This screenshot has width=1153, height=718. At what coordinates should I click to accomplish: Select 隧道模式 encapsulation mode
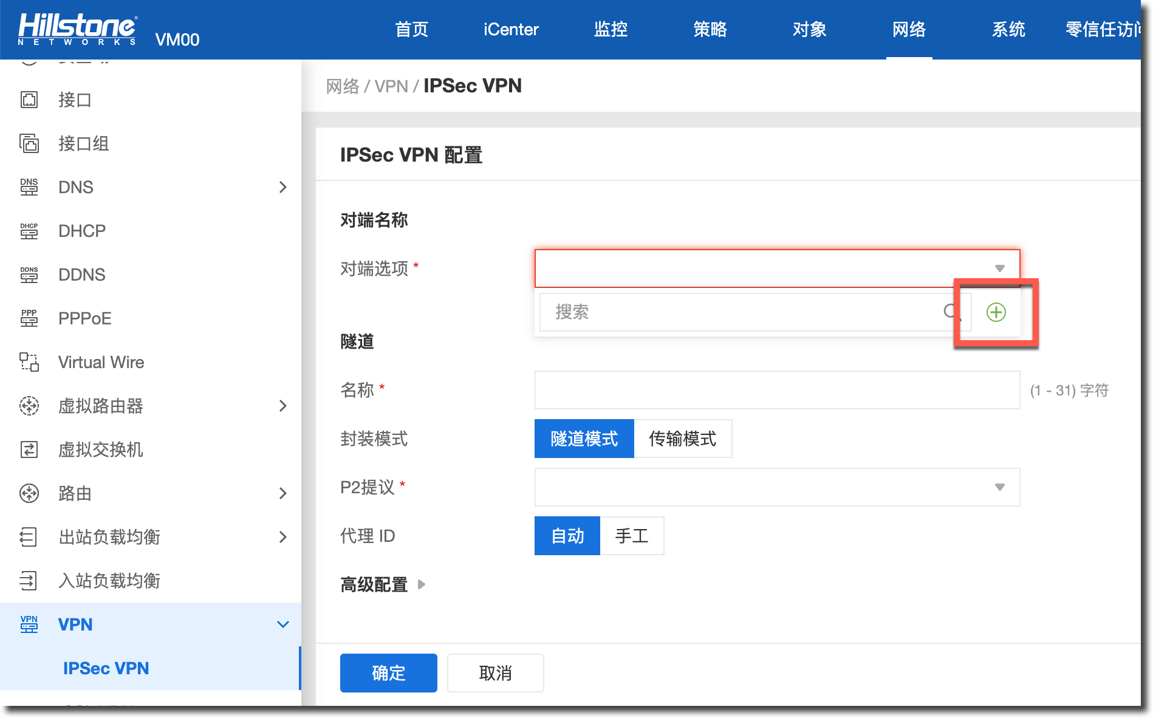(x=584, y=439)
